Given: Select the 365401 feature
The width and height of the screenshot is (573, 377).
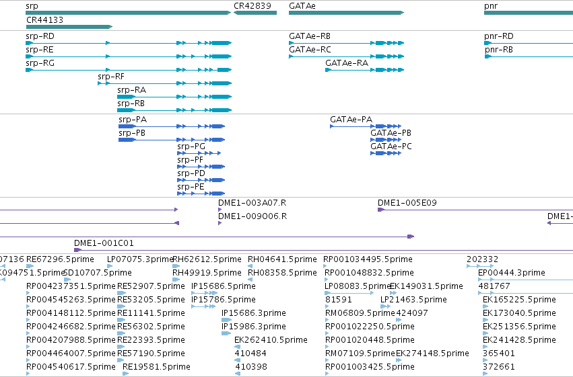Looking at the screenshot, I should pos(485,360).
